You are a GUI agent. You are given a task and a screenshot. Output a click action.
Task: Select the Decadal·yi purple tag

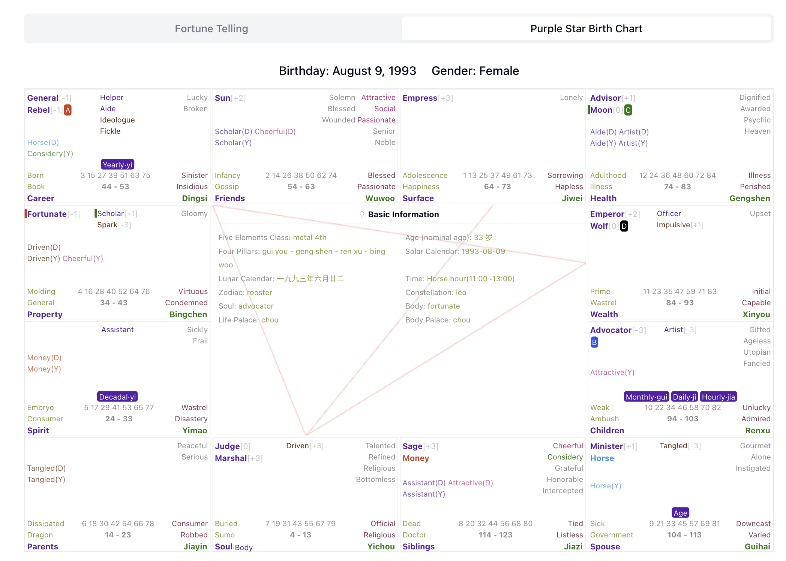click(117, 397)
